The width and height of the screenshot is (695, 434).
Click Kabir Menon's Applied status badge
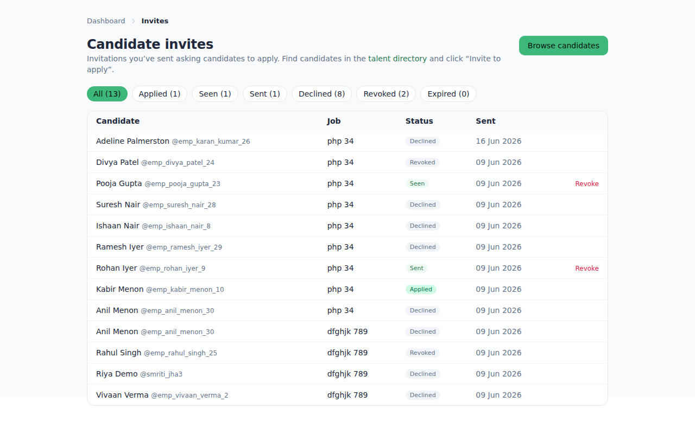(x=421, y=290)
